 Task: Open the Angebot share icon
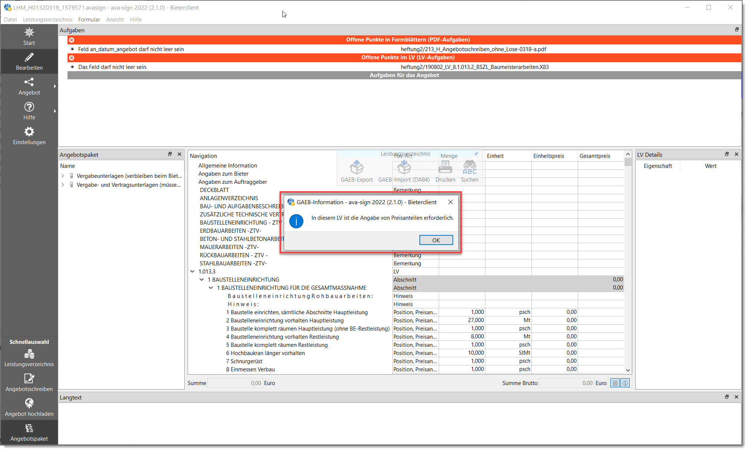click(x=29, y=82)
